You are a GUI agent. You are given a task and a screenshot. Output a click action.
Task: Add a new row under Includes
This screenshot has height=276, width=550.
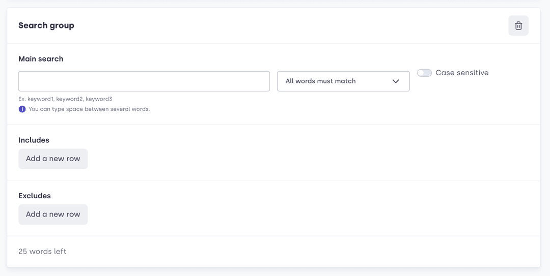coord(53,159)
